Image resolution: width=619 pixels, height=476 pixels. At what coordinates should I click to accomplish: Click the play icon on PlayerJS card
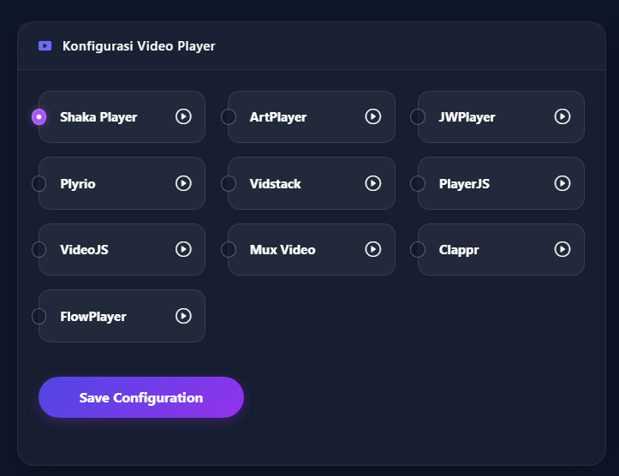(x=562, y=183)
